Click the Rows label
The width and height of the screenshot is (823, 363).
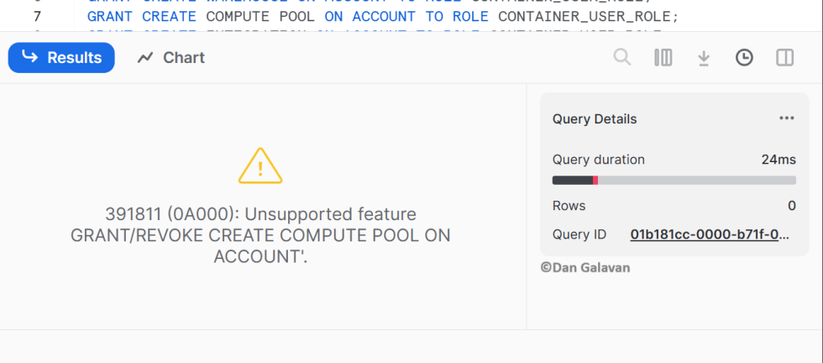click(569, 205)
